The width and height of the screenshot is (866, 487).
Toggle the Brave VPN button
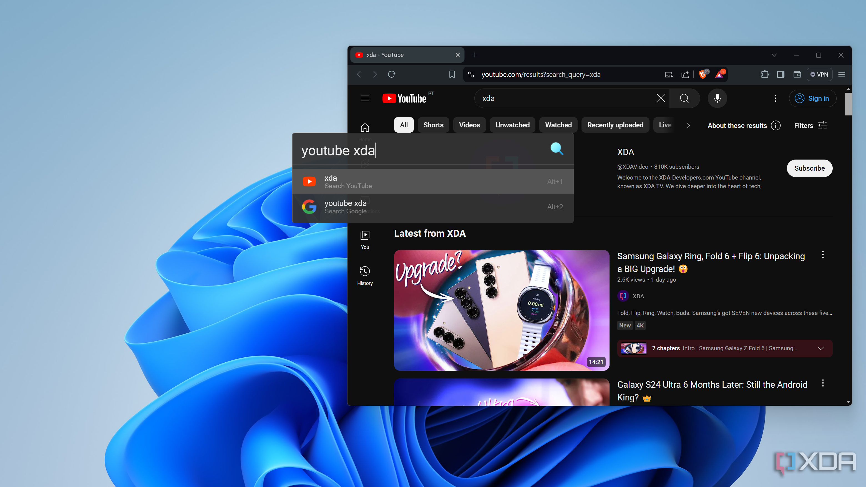pos(819,74)
